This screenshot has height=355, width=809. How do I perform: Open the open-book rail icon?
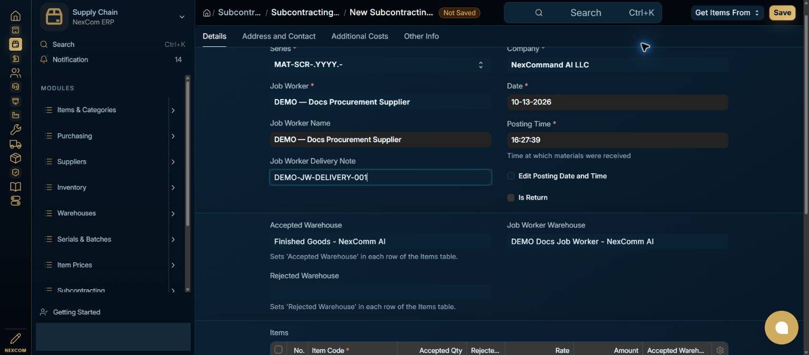pos(15,186)
